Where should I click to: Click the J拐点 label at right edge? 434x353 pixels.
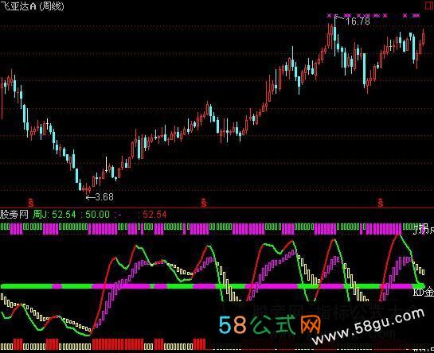coord(423,229)
